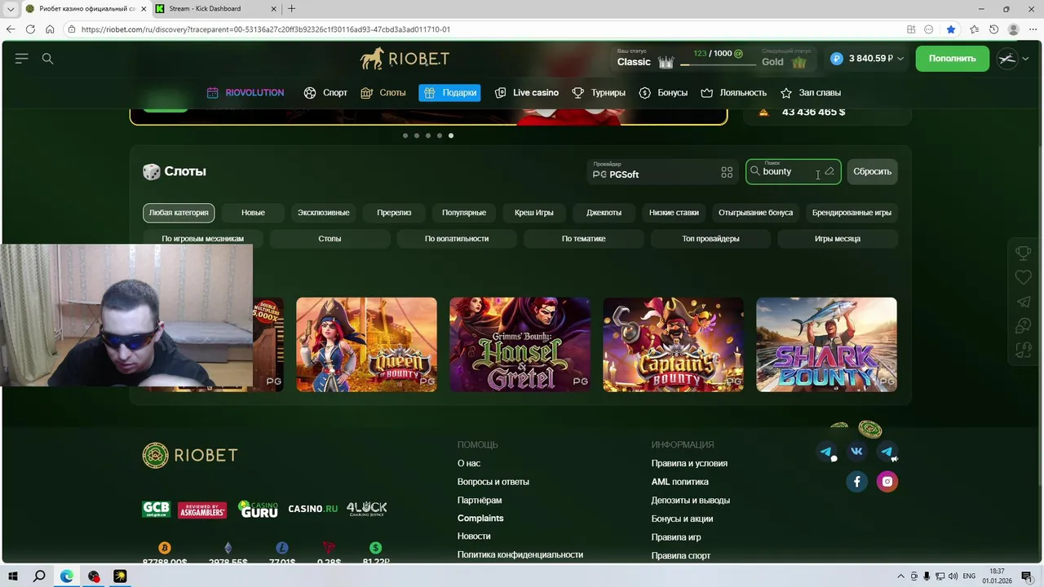This screenshot has height=587, width=1044.
Task: Open the Shark Bounty slot
Action: [826, 345]
